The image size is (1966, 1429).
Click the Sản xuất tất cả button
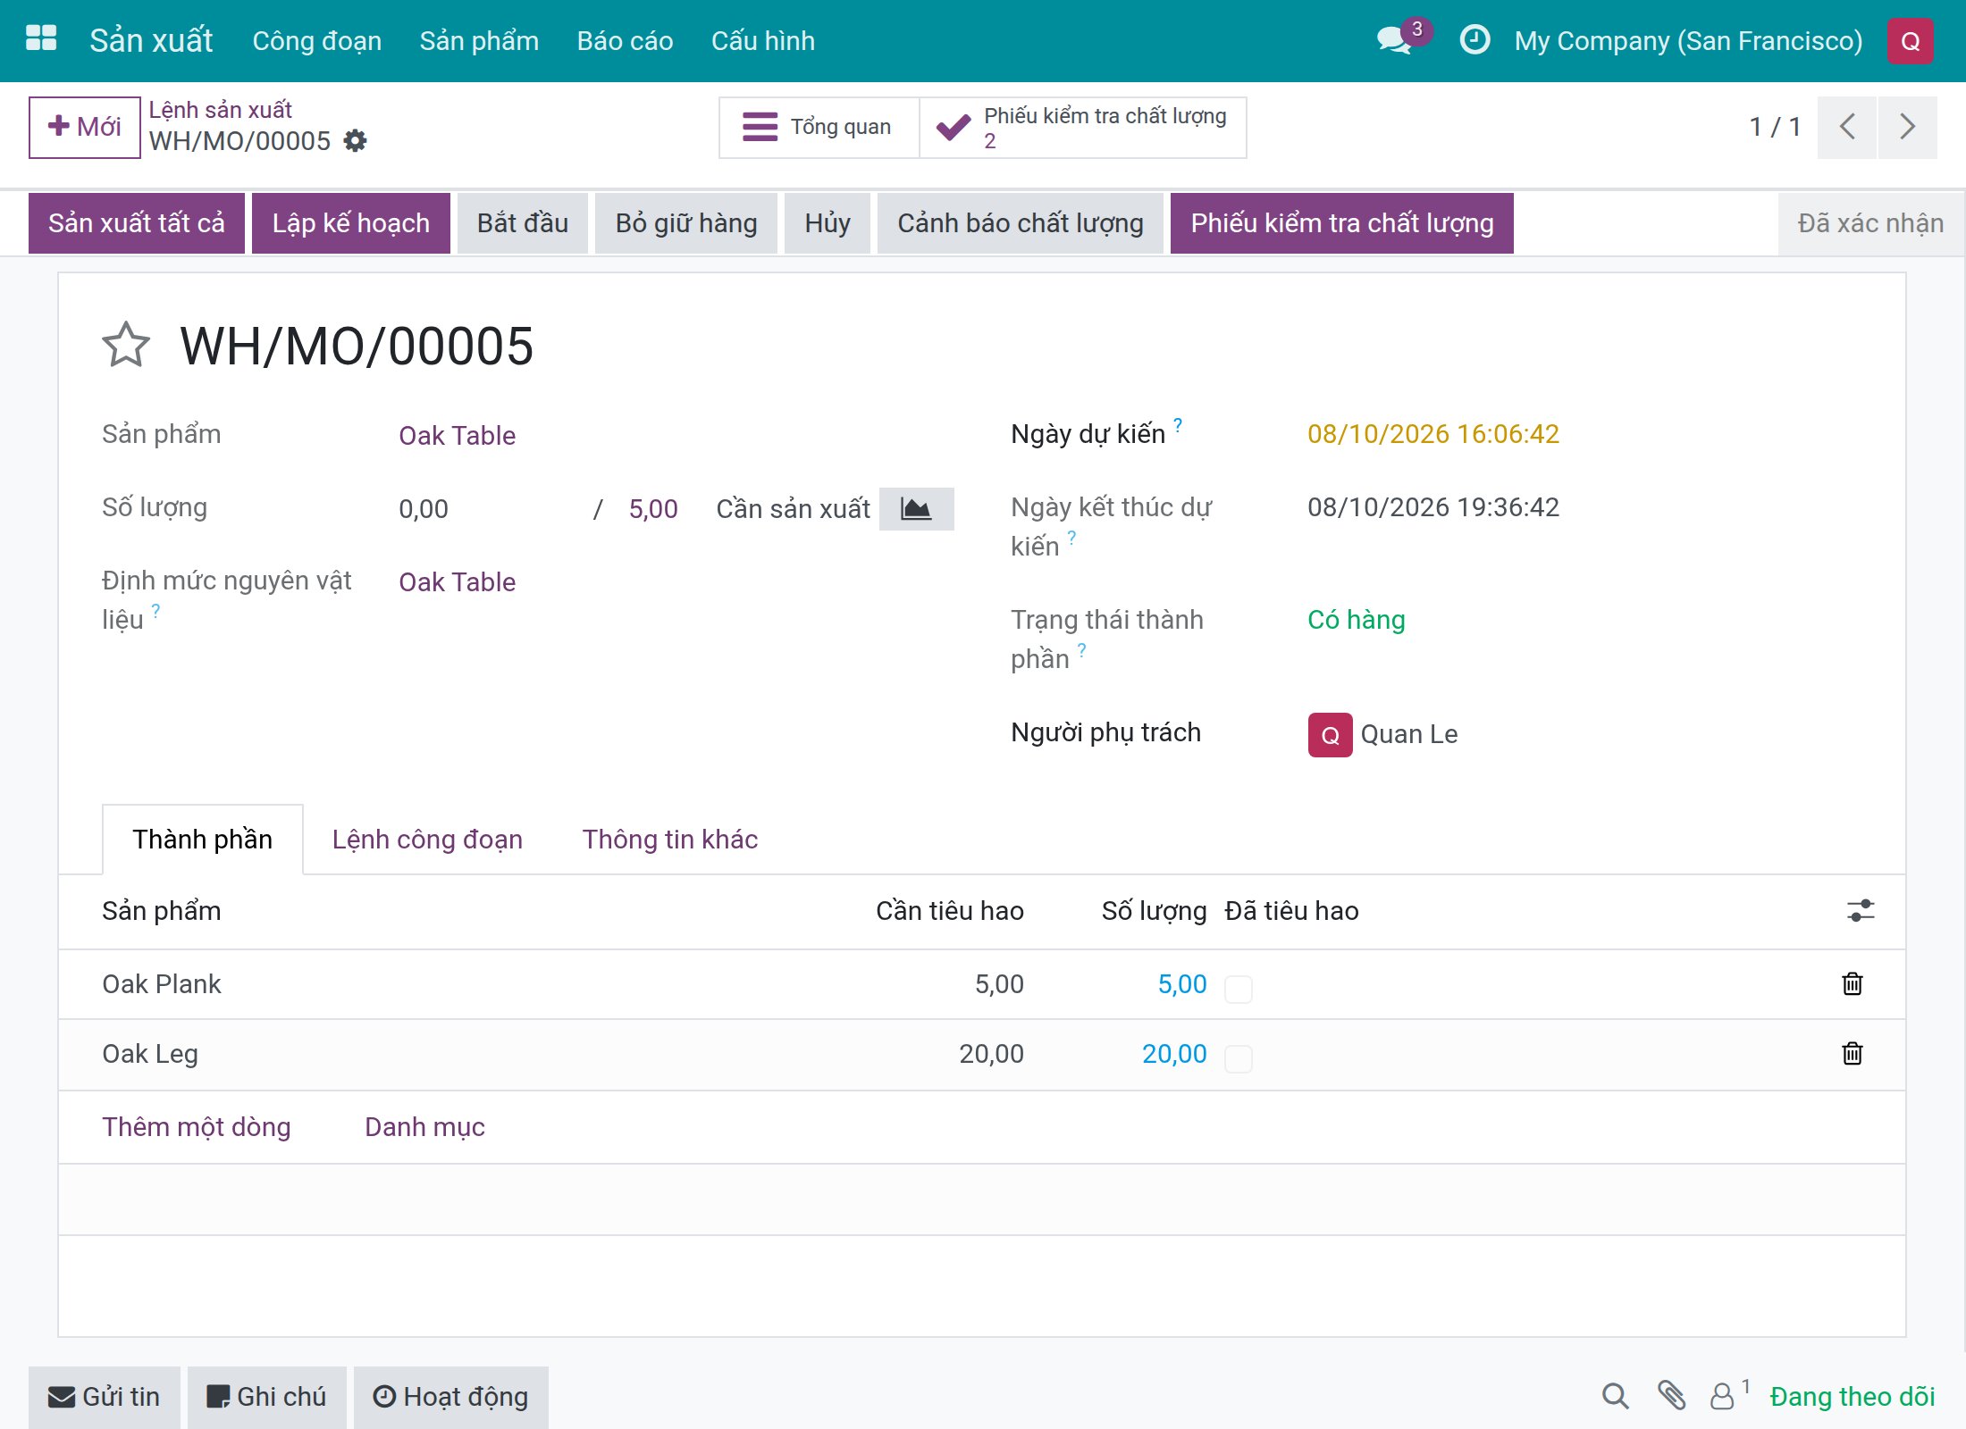coord(137,223)
